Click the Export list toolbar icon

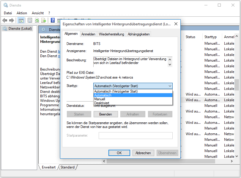pyautogui.click(x=44, y=20)
